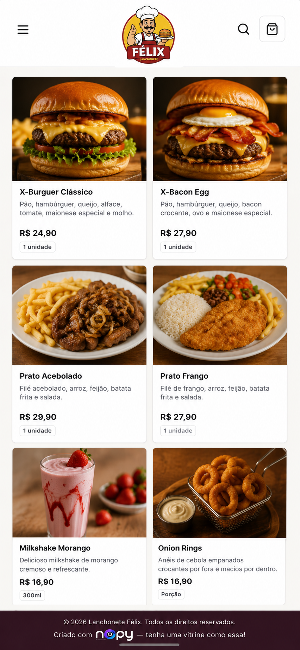The height and width of the screenshot is (650, 300).
Task: Click the Félix Lanchonete chef logo
Action: click(x=149, y=34)
